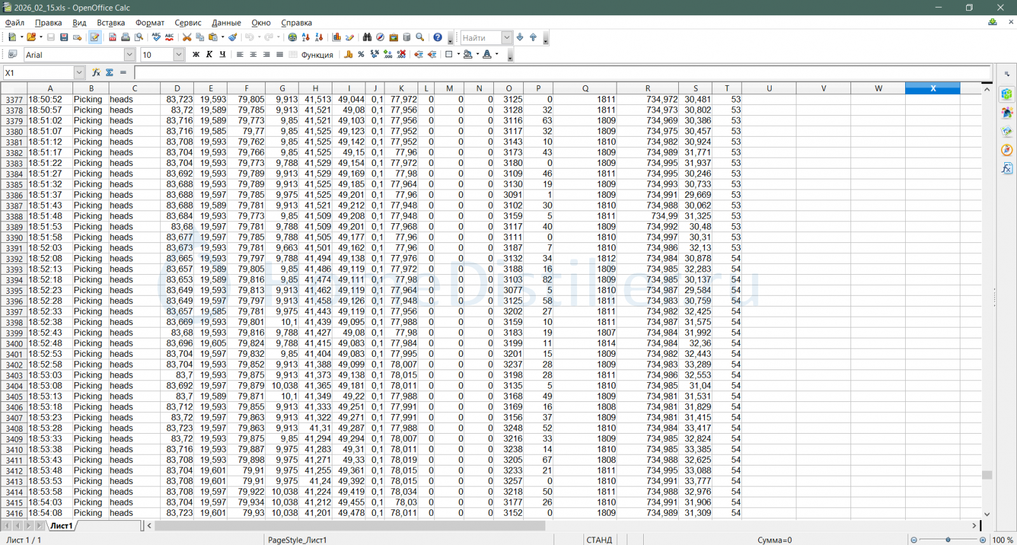
Task: Toggle bold formatting (Ж)
Action: coord(196,55)
